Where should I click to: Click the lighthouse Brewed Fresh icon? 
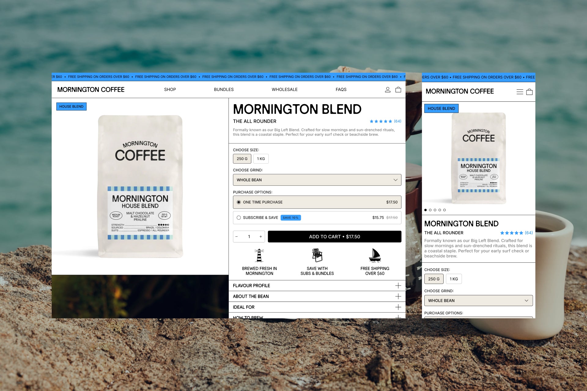(259, 255)
